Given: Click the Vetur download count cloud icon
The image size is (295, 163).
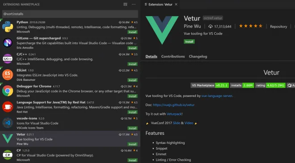Looking at the screenshot, I should coord(211,26).
